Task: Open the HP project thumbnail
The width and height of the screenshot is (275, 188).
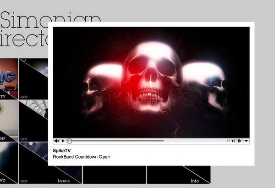Action: pos(9,121)
